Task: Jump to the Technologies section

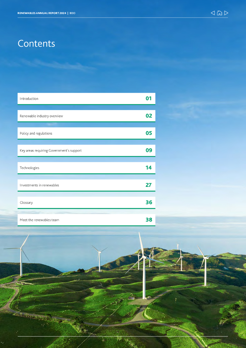Action: coord(30,168)
